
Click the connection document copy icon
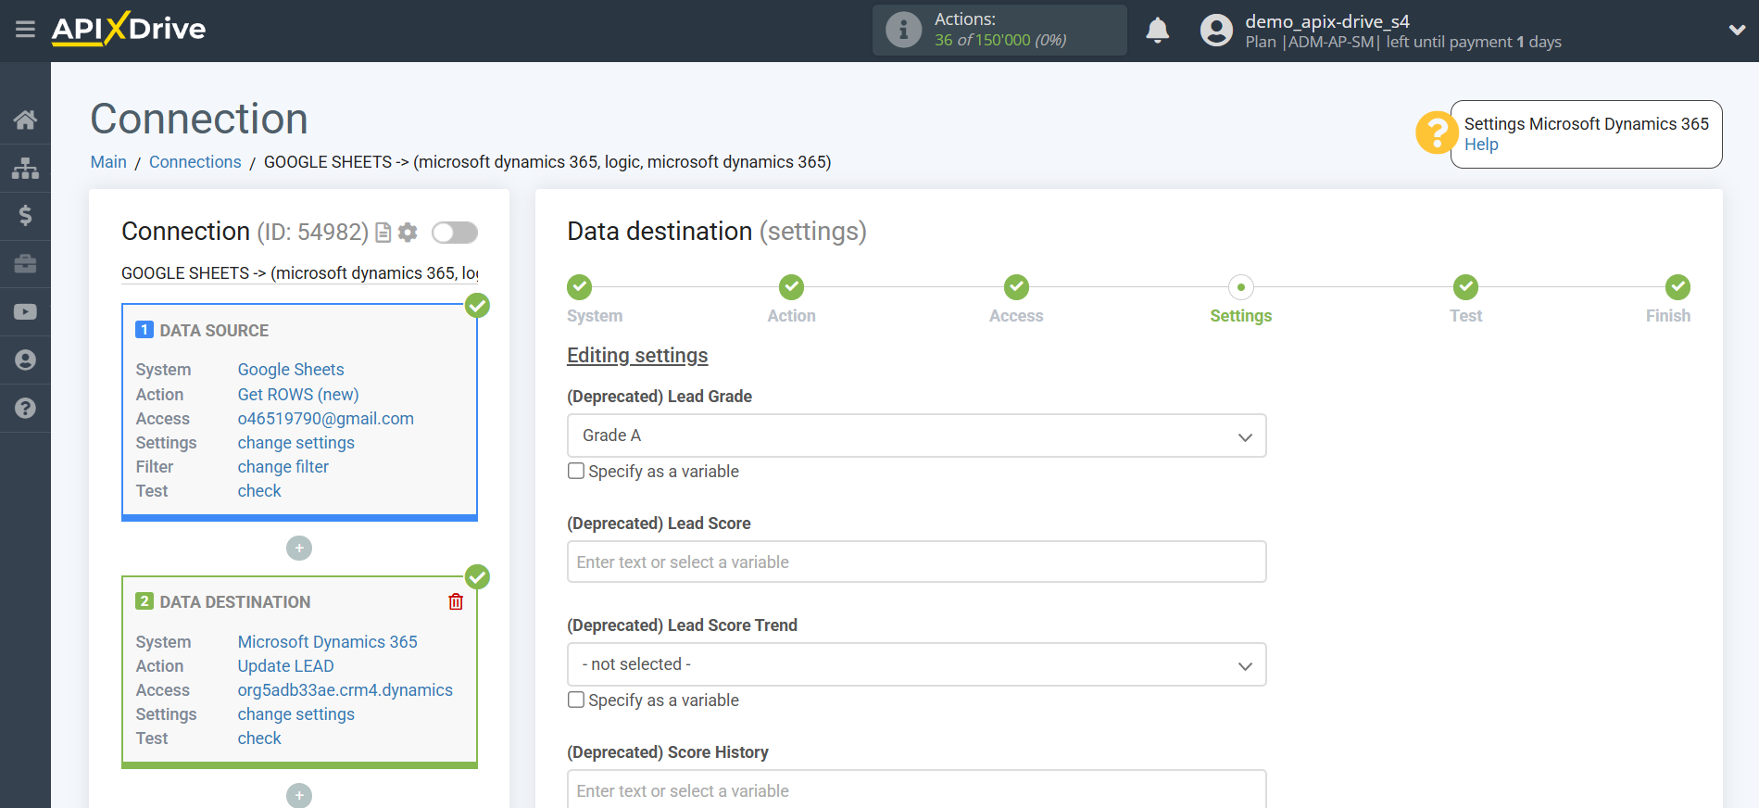(383, 233)
